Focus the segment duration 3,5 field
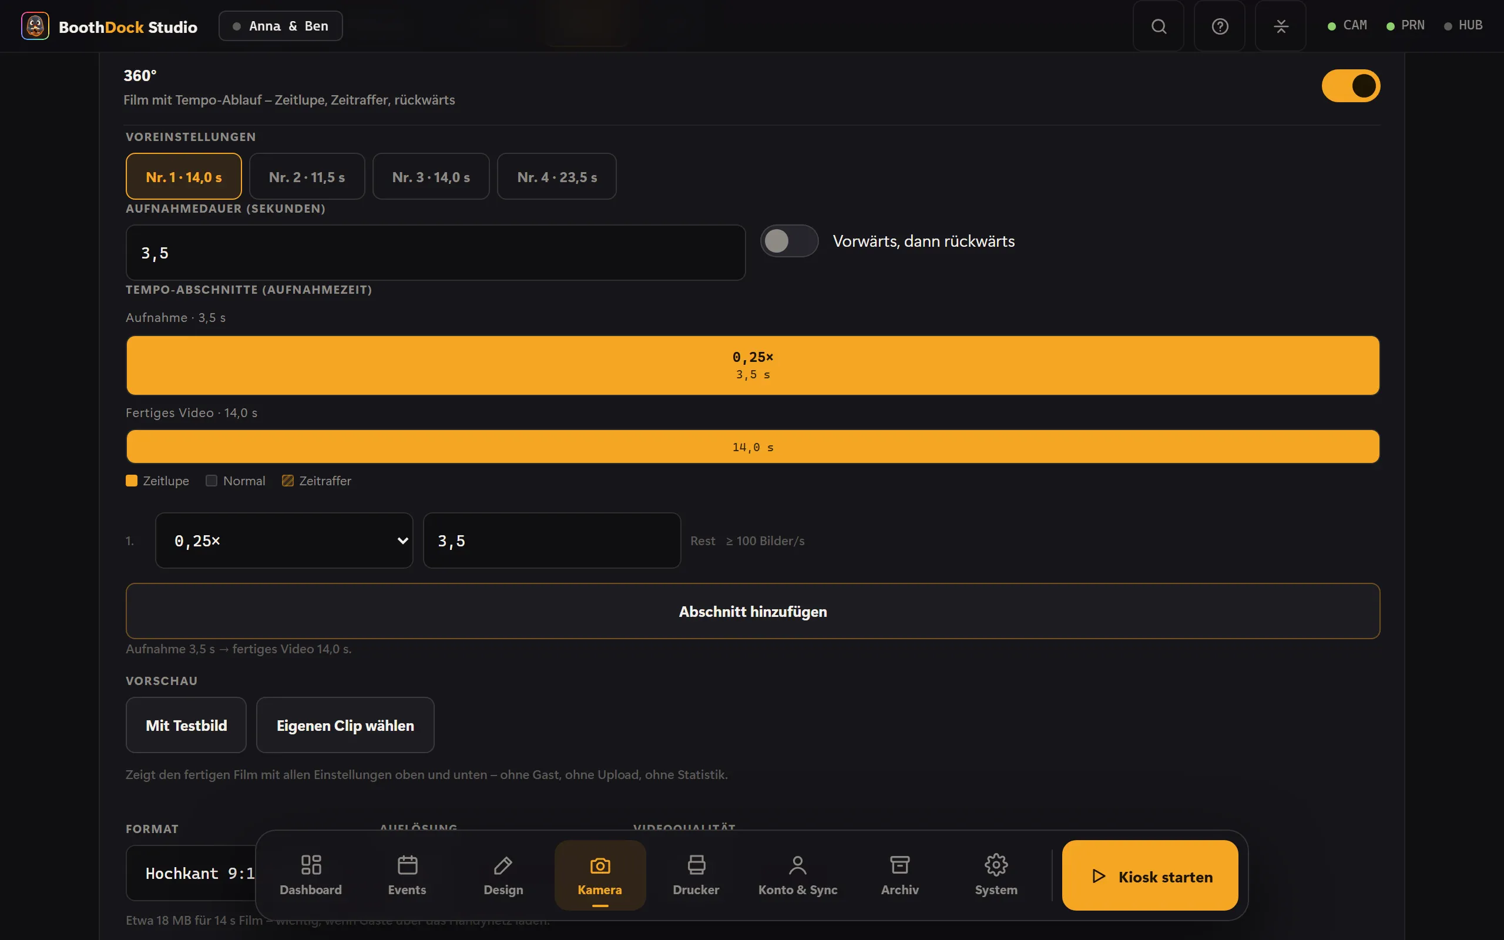Image resolution: width=1504 pixels, height=940 pixels. [x=552, y=540]
